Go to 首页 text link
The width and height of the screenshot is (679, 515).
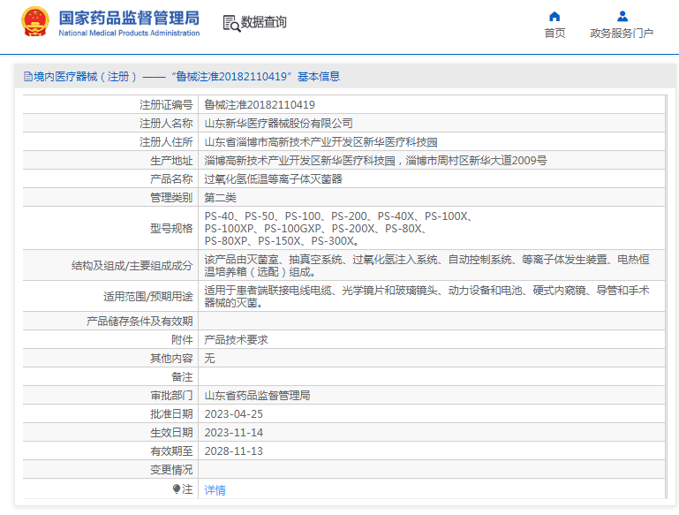pos(555,34)
